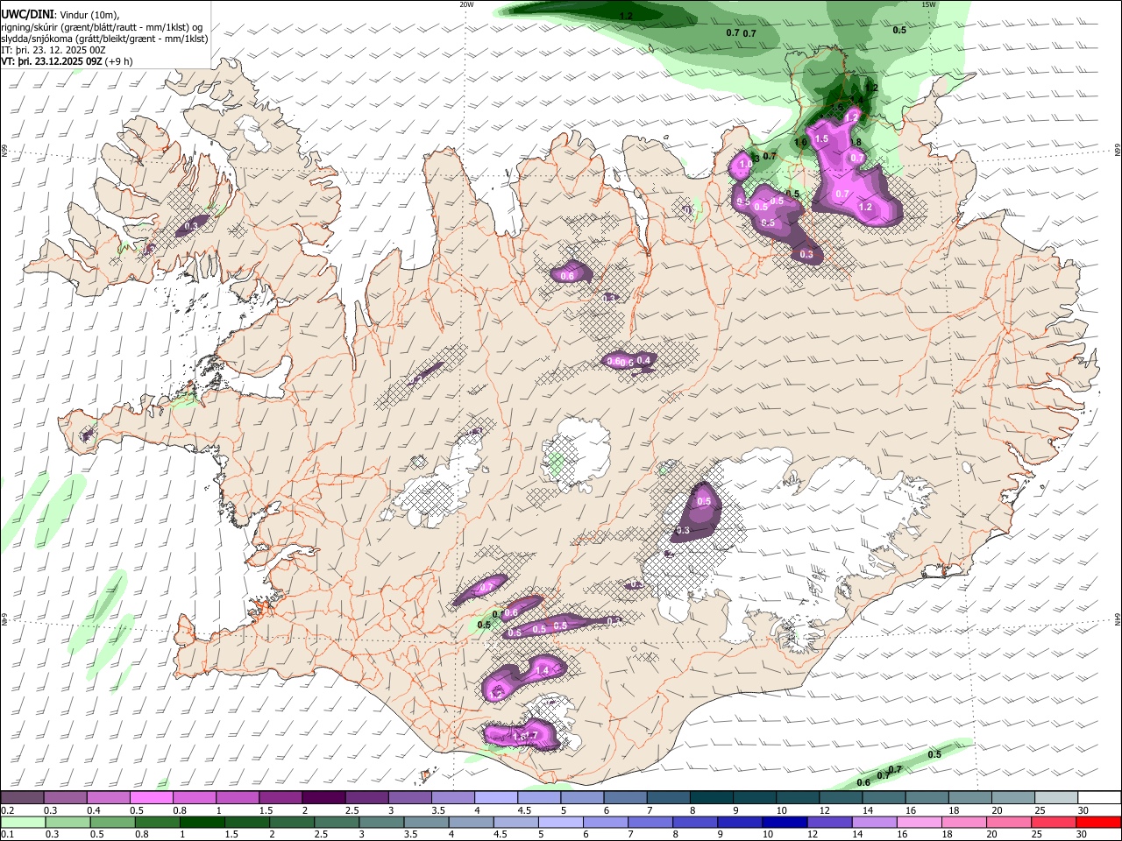Pick the bright pink swatch between 0.5 and 0.8
Screen dimensions: 1122x841
(151, 797)
